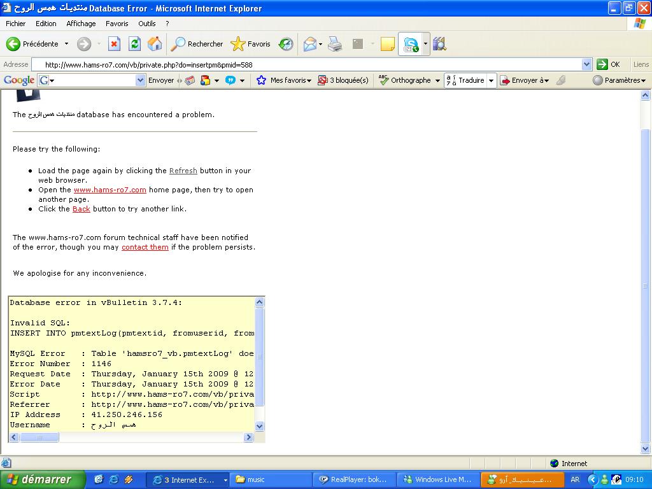The image size is (652, 489).
Task: Click the Print page icon
Action: tap(335, 44)
